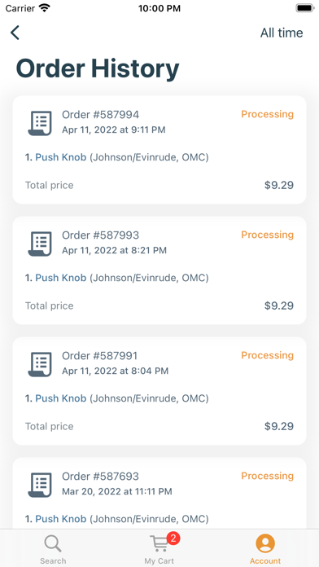Open the All time date filter

(x=282, y=33)
